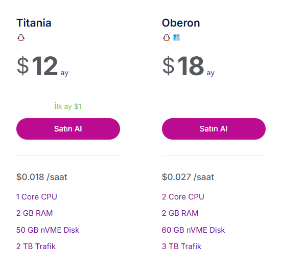Click the $0.018 /saat hourly rate
Screen dimensions: 282x269
click(42, 177)
